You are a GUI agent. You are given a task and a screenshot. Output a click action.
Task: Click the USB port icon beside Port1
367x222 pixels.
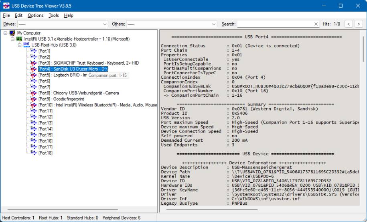(x=33, y=51)
